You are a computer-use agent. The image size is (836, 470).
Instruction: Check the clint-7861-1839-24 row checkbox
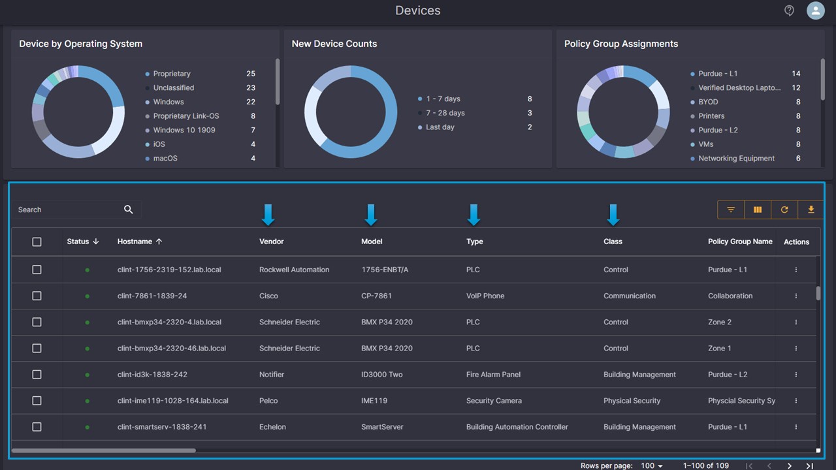click(x=37, y=296)
